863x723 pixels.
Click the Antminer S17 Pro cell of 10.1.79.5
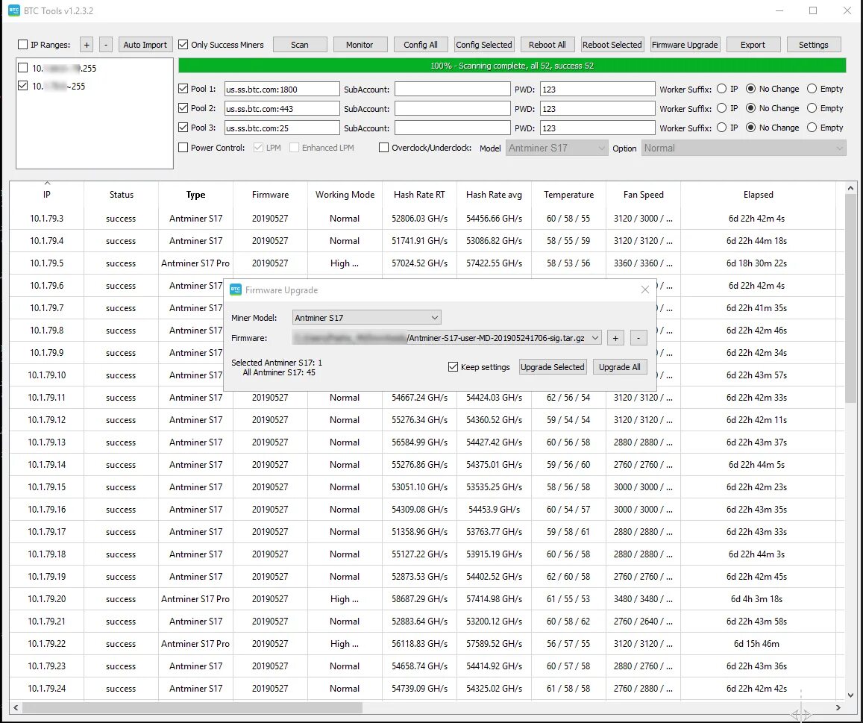pos(195,263)
